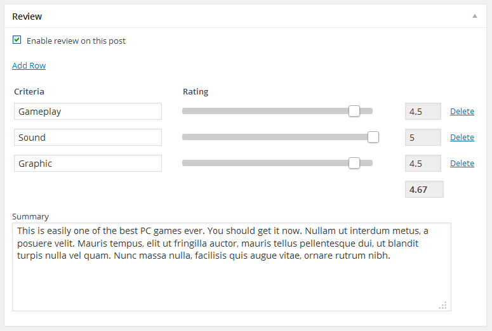Click the Graphic criteria text field
Viewport: 492px width, 331px height.
pos(88,164)
